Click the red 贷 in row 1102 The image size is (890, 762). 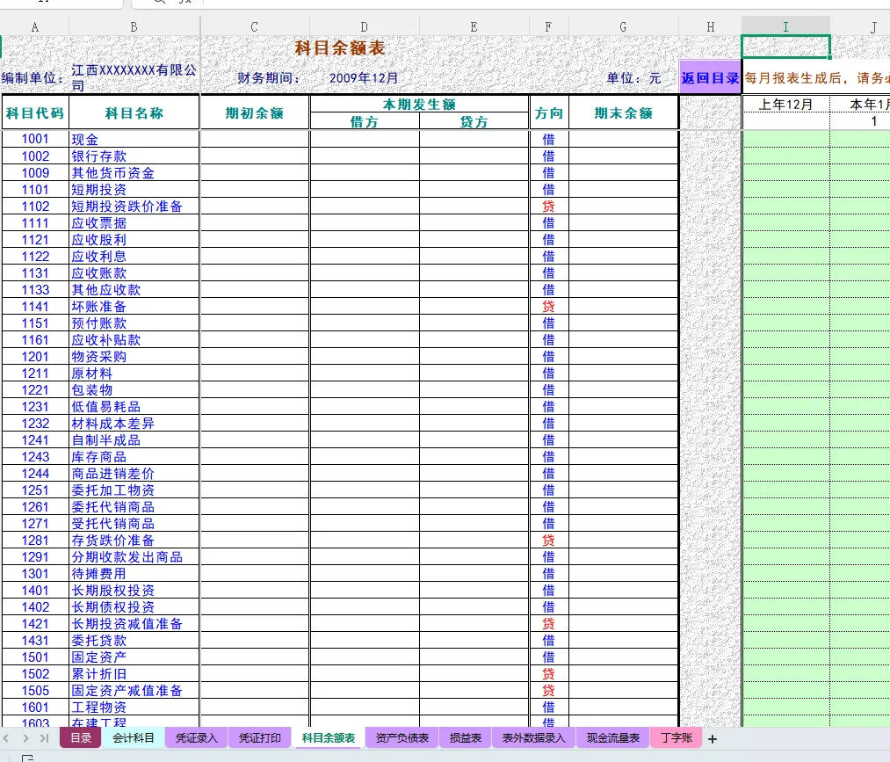pyautogui.click(x=548, y=207)
